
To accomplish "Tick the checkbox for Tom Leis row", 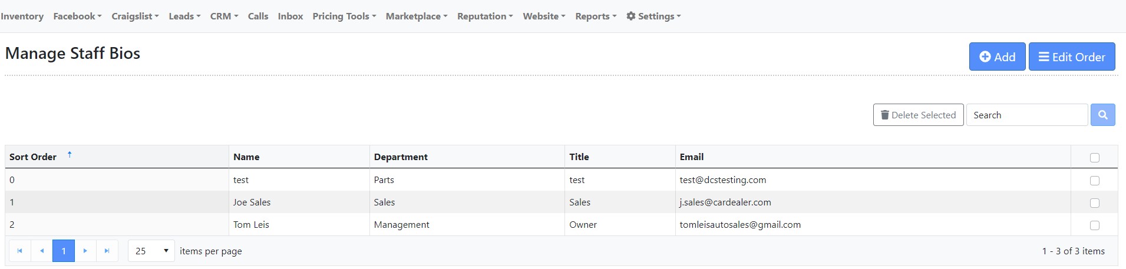I will coord(1094,225).
